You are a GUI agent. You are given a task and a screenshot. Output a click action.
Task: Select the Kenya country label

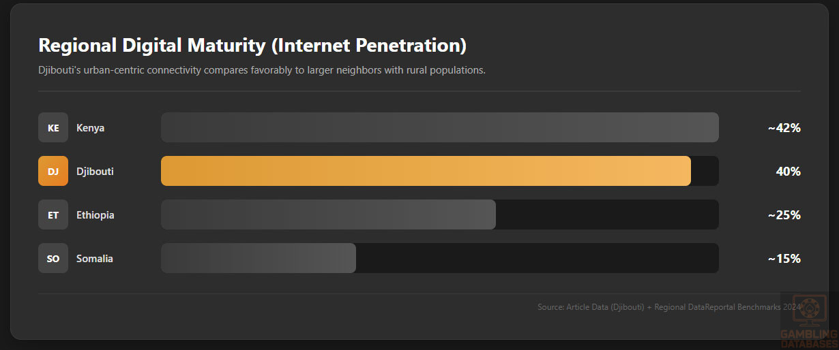(x=91, y=127)
